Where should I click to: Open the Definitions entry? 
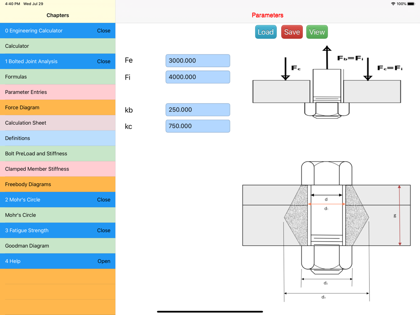pos(57,138)
